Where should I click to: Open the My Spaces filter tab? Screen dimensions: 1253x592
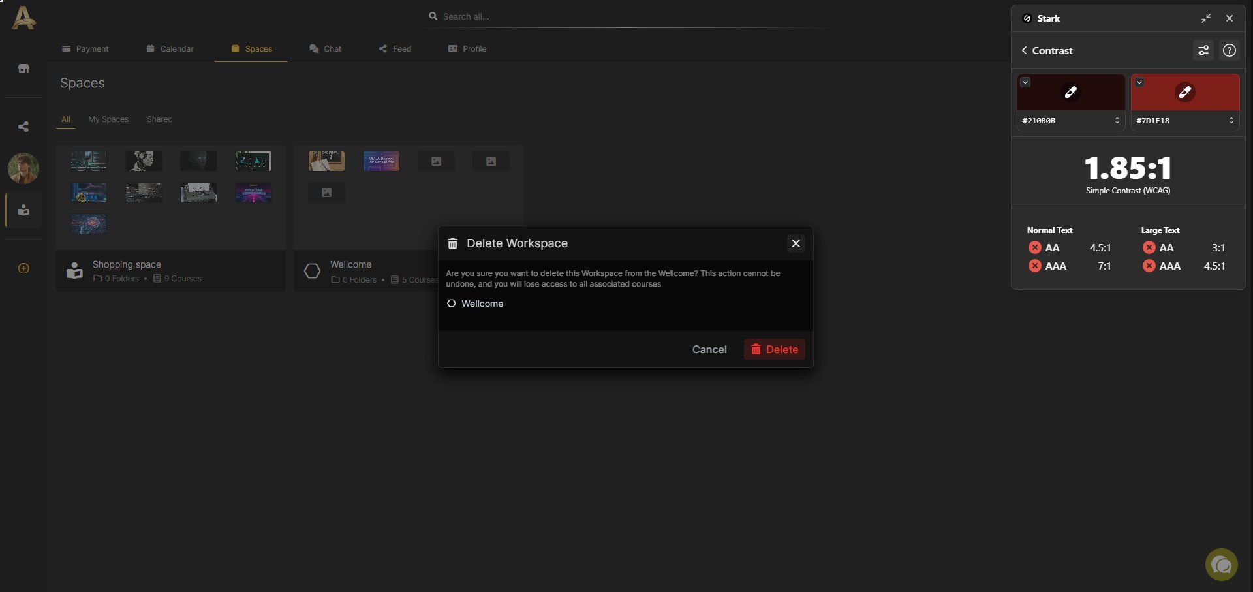108,119
